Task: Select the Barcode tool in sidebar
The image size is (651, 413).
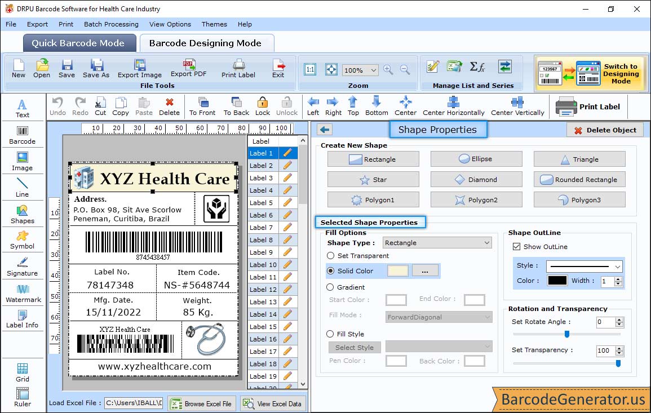Action: click(23, 135)
